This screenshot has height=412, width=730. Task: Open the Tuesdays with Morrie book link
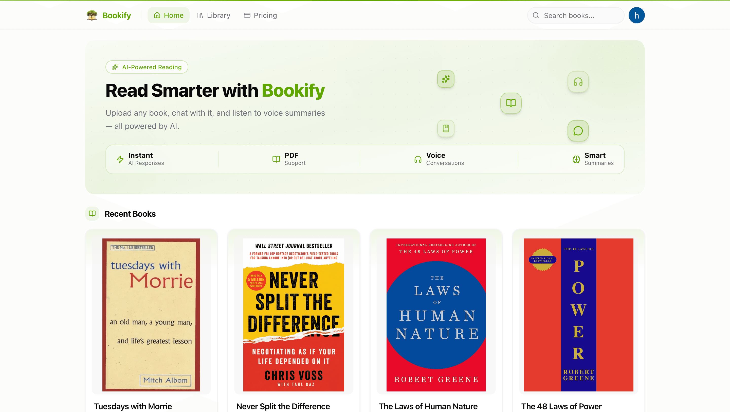(151, 316)
